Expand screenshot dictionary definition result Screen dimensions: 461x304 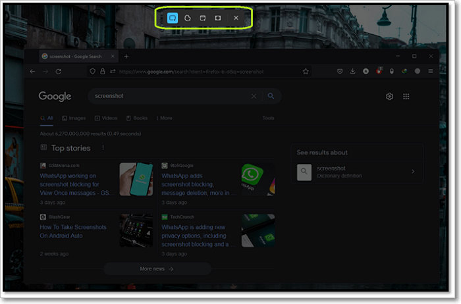(x=413, y=172)
